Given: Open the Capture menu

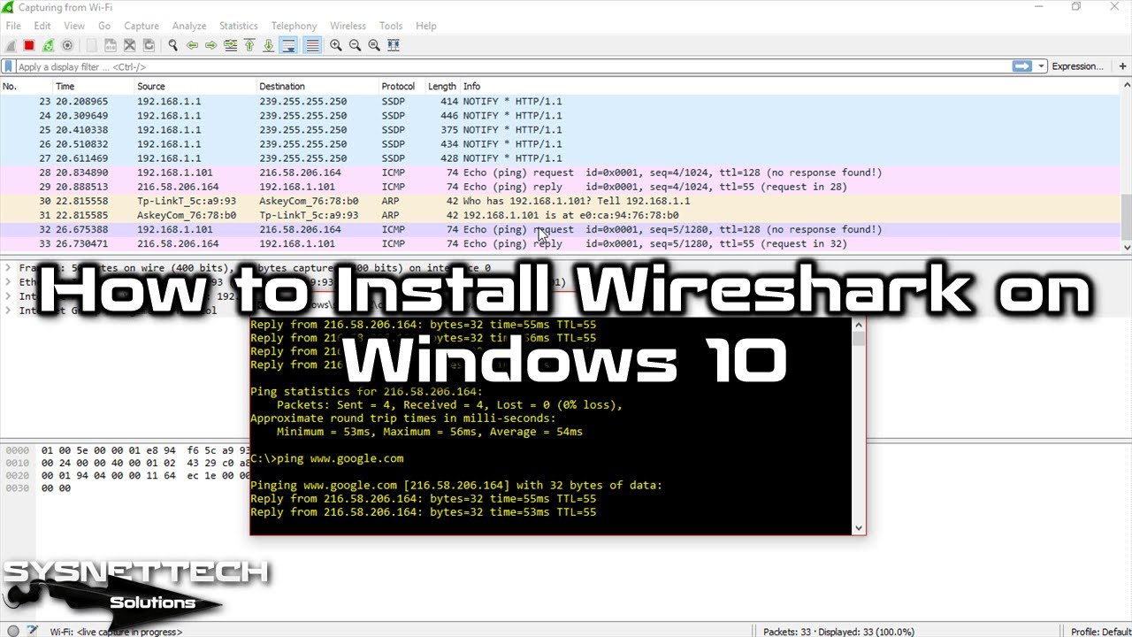Looking at the screenshot, I should pos(141,26).
